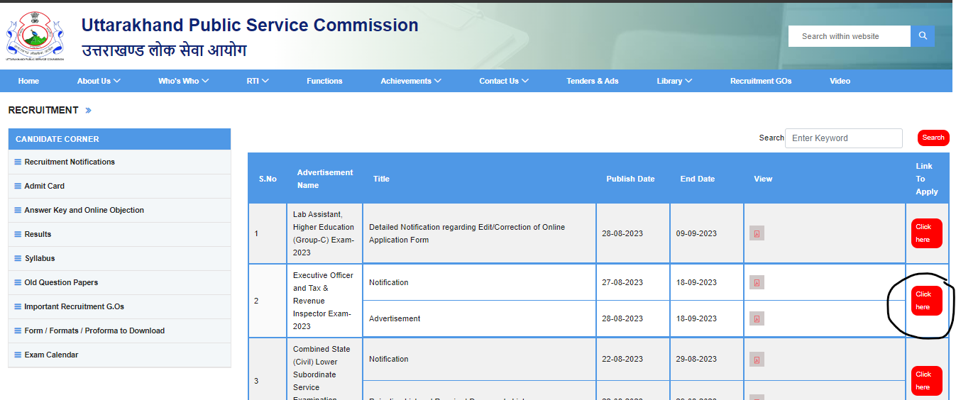Click the arrow icon next to RECRUITMENT heading

(88, 111)
